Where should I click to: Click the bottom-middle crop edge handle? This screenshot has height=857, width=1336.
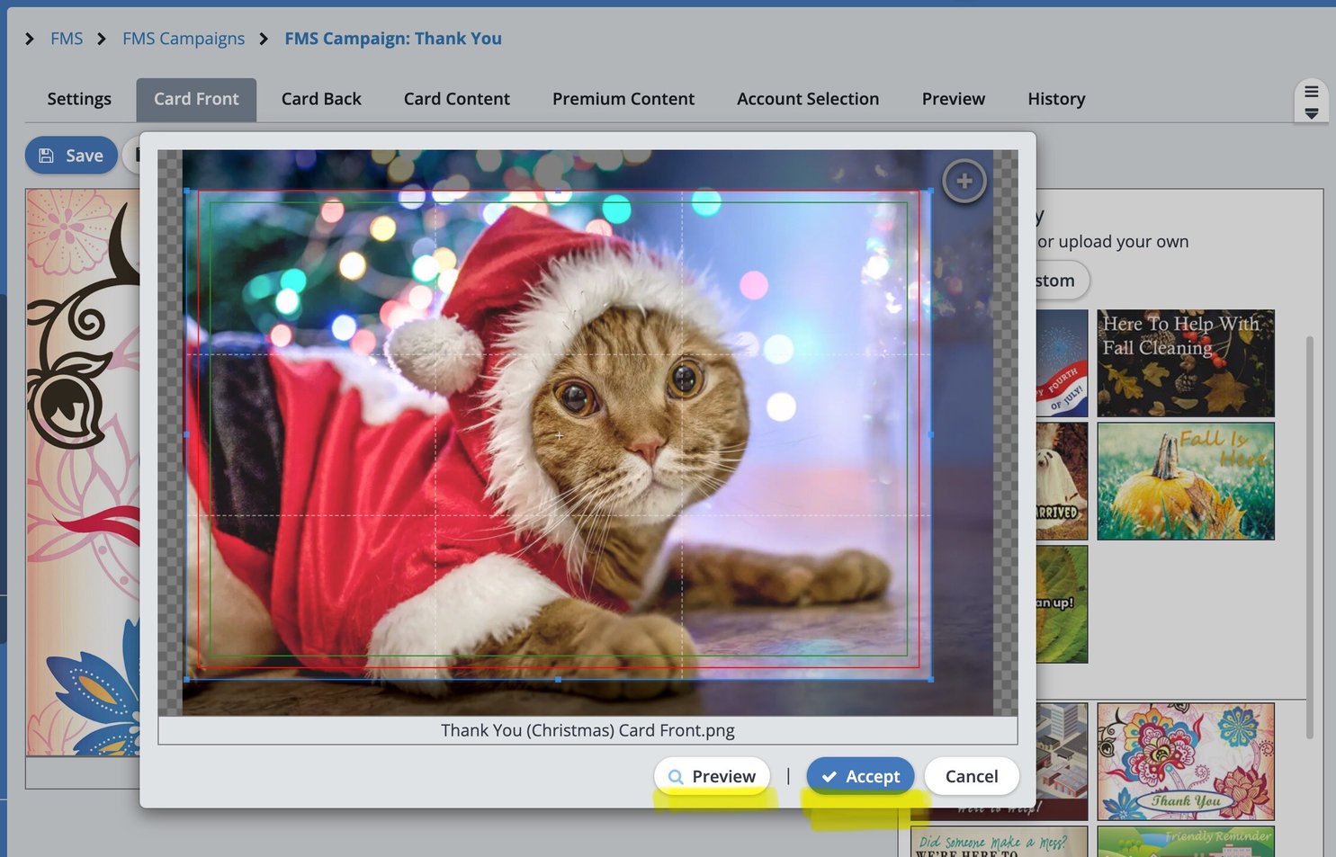point(559,679)
